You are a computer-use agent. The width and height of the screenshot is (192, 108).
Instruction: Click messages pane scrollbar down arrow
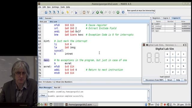(x=148, y=100)
